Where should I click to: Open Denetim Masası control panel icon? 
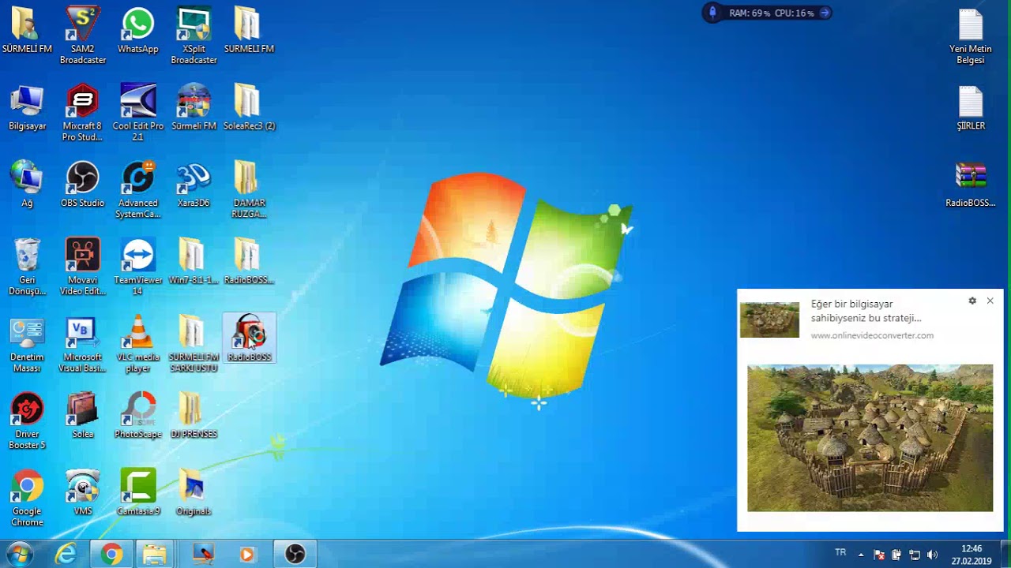click(27, 344)
